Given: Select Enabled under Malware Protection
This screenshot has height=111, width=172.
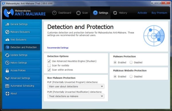Looking at the screenshot, I should click(115, 62).
